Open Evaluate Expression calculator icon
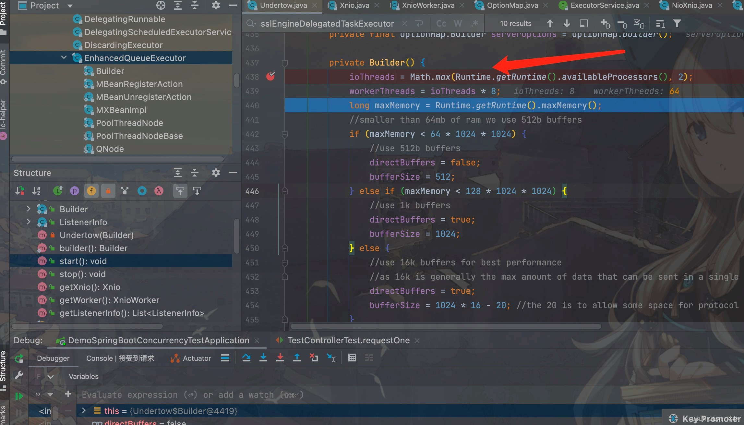744x425 pixels. coord(352,358)
